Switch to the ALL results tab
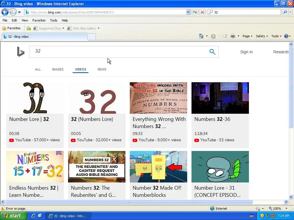This screenshot has height=220, width=294. (38, 69)
